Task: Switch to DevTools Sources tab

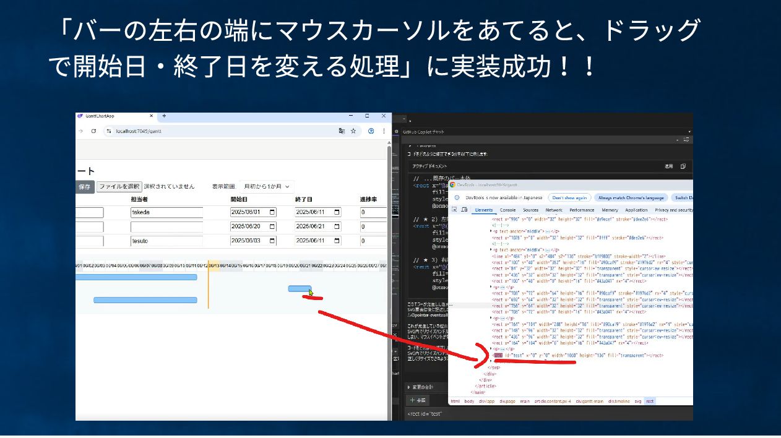Action: pyautogui.click(x=530, y=210)
